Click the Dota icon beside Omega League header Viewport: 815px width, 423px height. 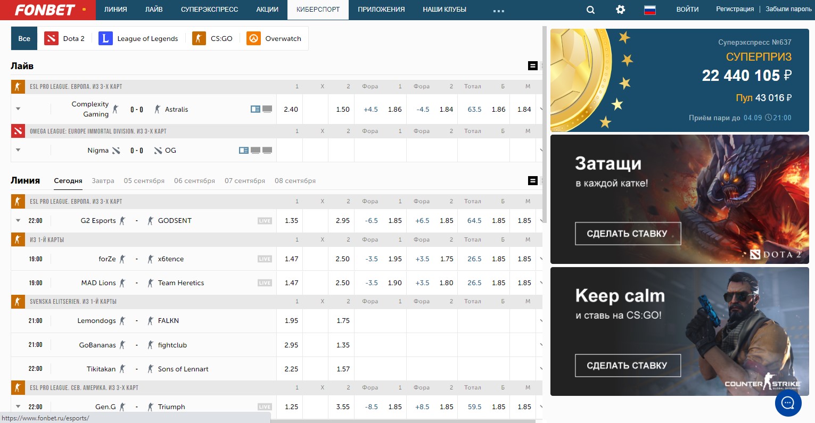point(18,131)
